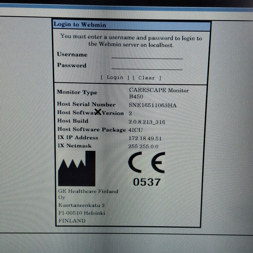Click the 'Login to Webmin' title
This screenshot has width=253, height=253.
(80, 25)
